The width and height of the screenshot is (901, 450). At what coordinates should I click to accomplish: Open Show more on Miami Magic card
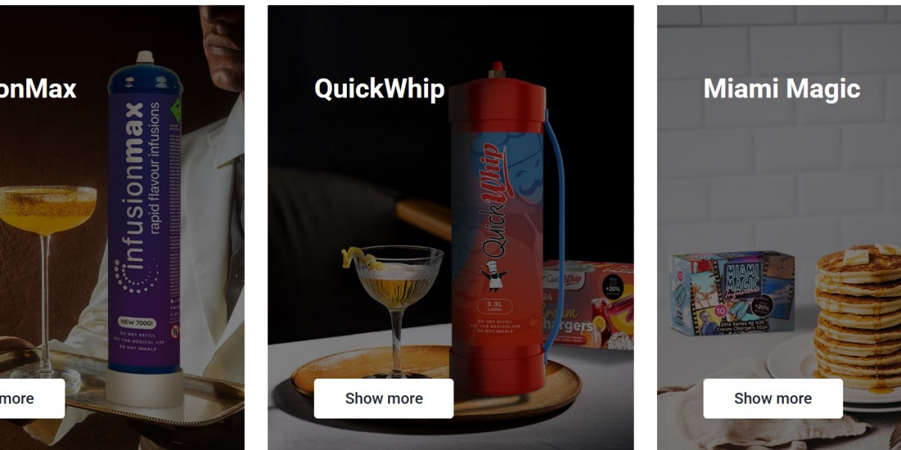pos(773,398)
